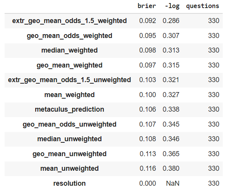
Task: Select the extr_geo_mean_odds_1.5_weighted row label
Action: [x=70, y=21]
